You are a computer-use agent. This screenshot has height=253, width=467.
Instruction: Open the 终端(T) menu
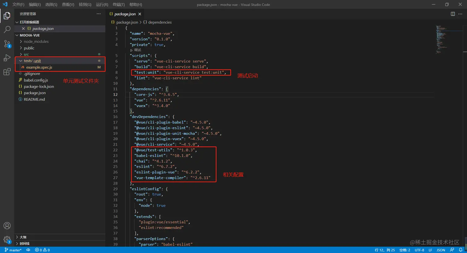click(119, 4)
